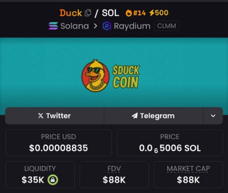228x193 pixels.
Task: Click the MARKET CAP label tooltip
Action: [188, 169]
